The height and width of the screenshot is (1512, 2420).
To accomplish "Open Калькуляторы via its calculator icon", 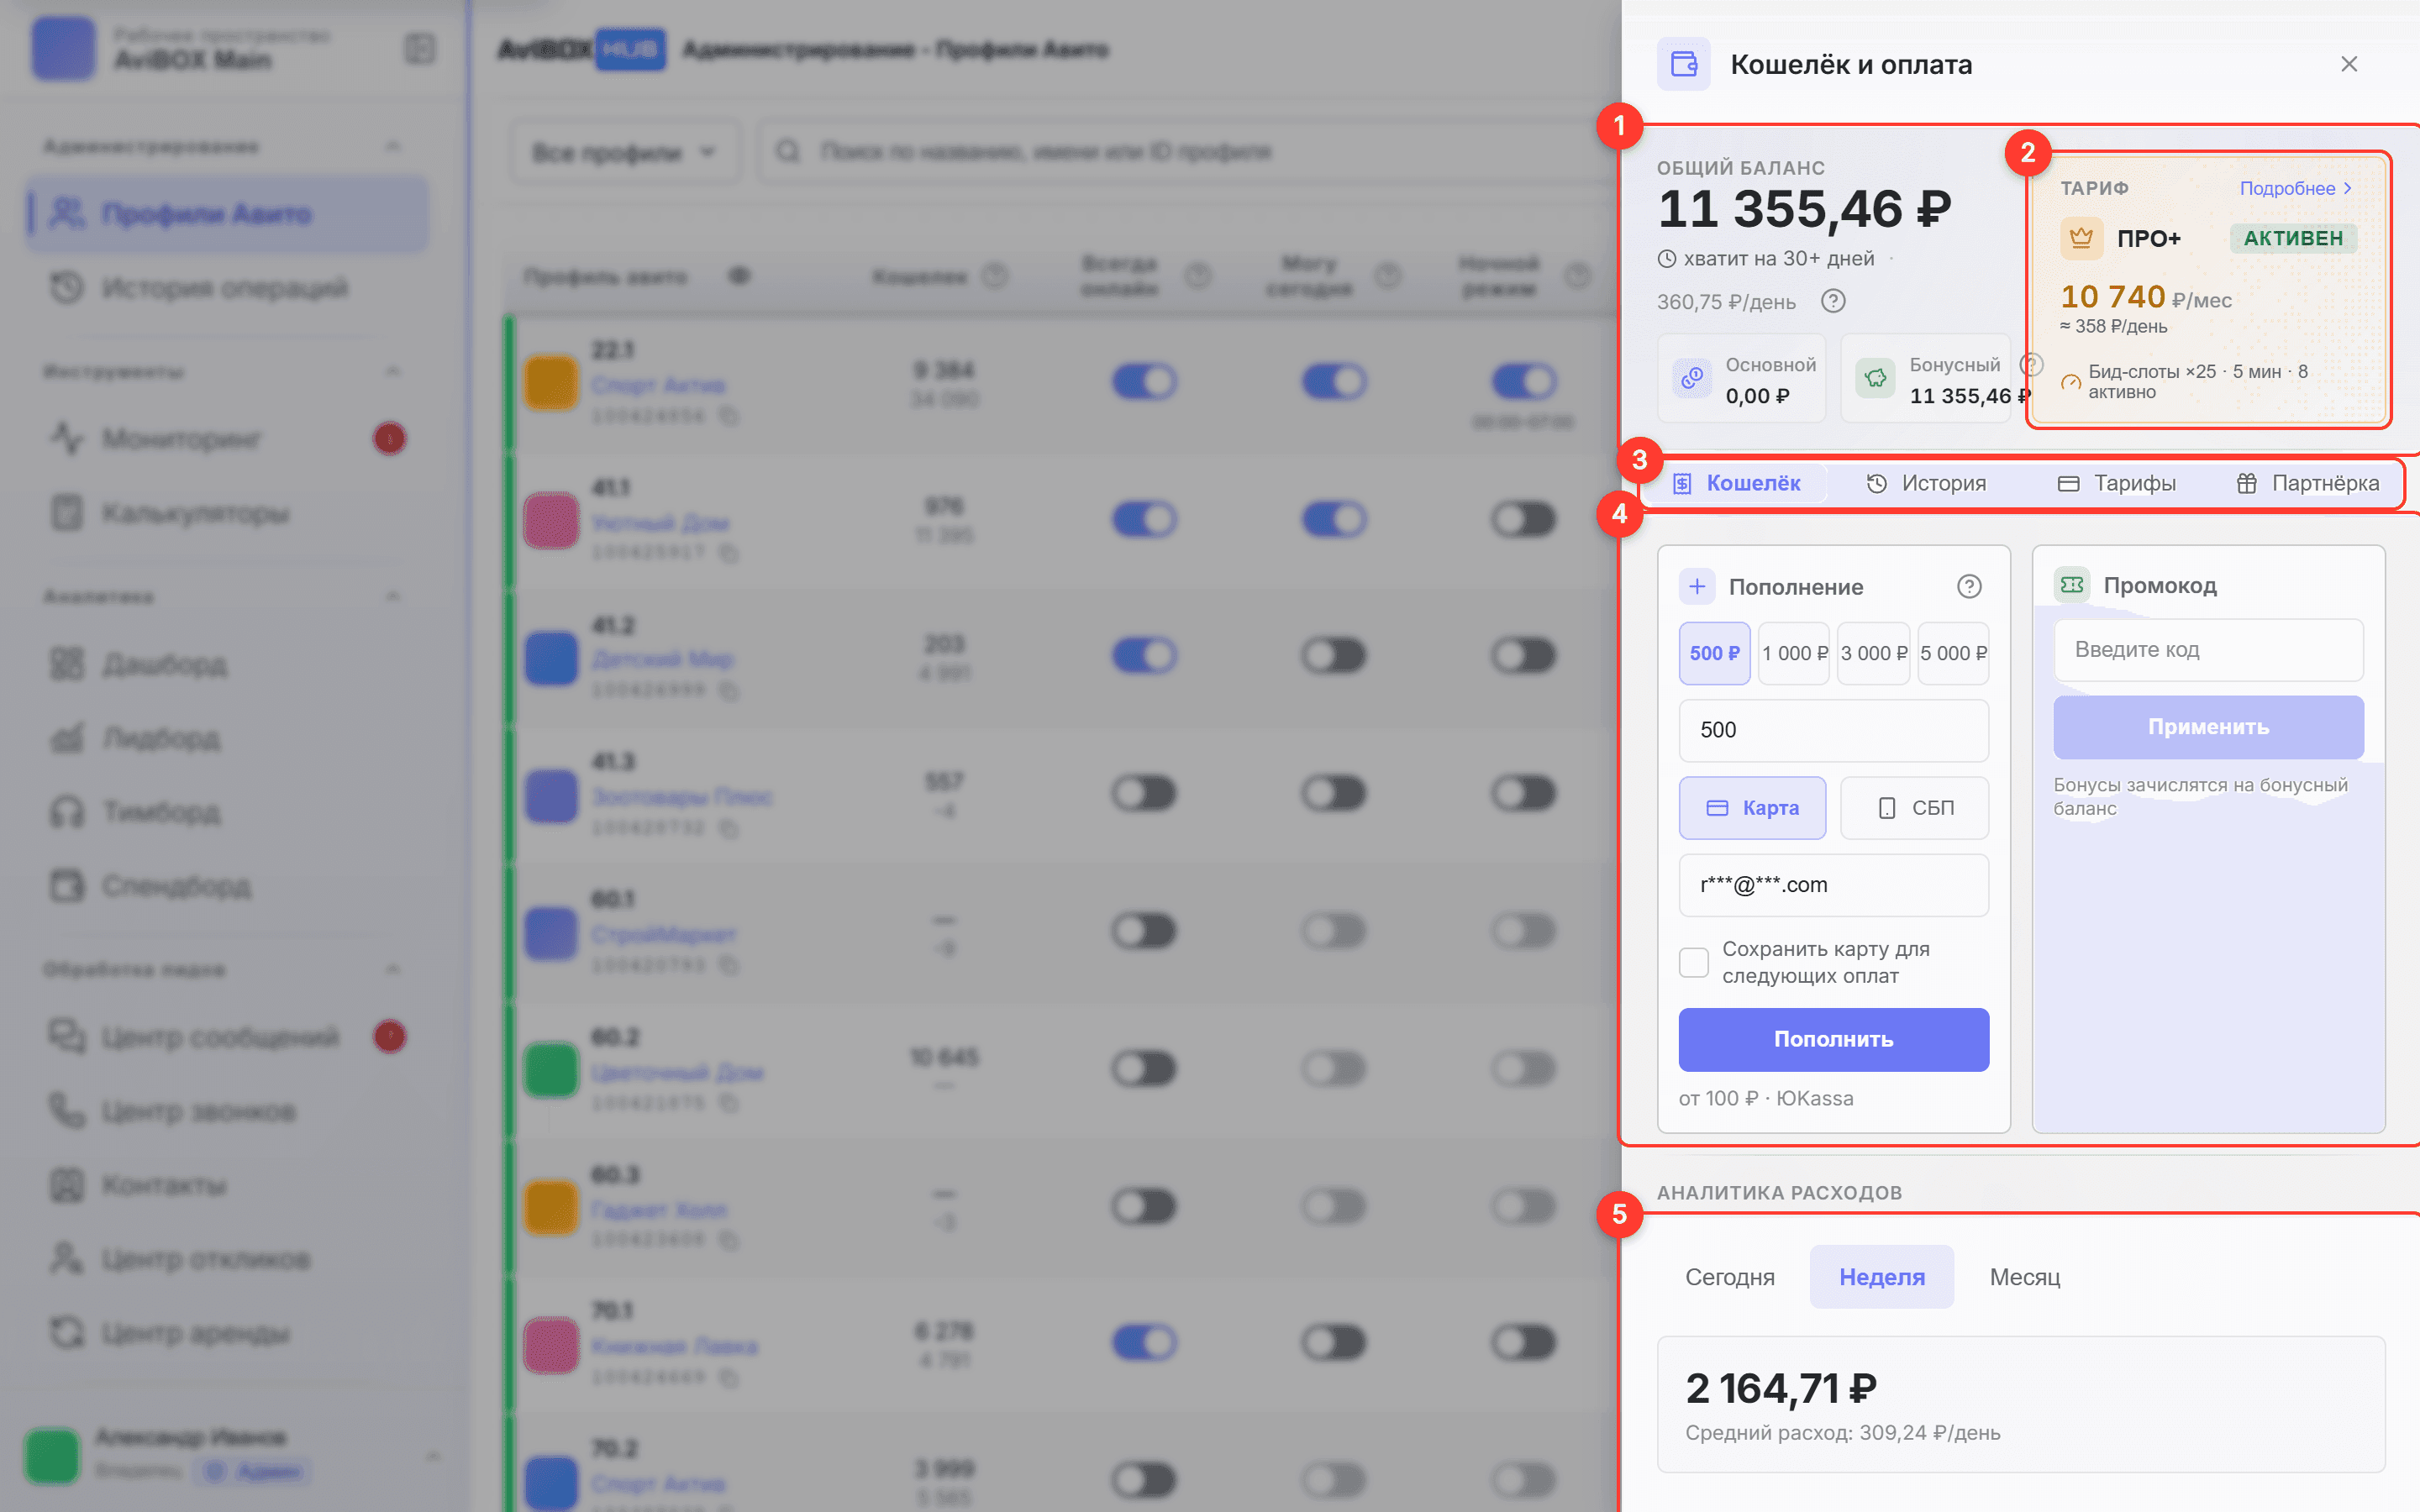I will point(67,513).
